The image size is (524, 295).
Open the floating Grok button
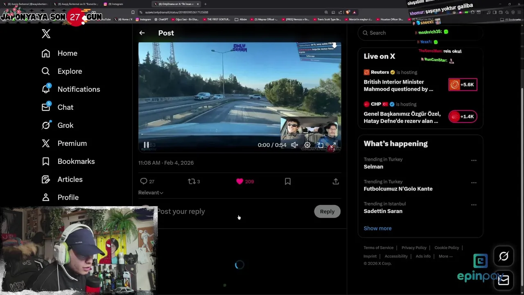504,256
